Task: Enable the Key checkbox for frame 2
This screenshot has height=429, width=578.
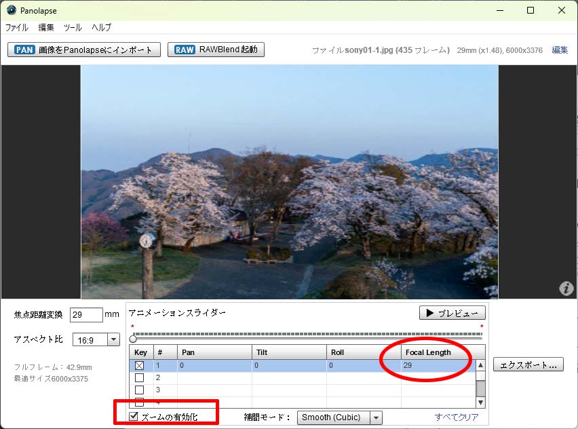Action: click(140, 377)
